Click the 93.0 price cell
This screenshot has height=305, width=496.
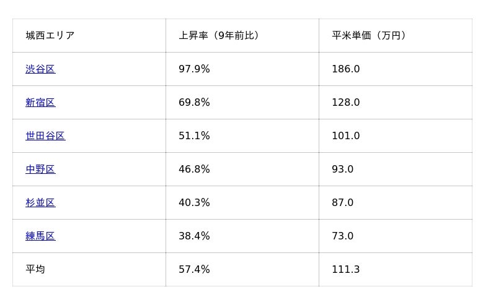pos(342,170)
